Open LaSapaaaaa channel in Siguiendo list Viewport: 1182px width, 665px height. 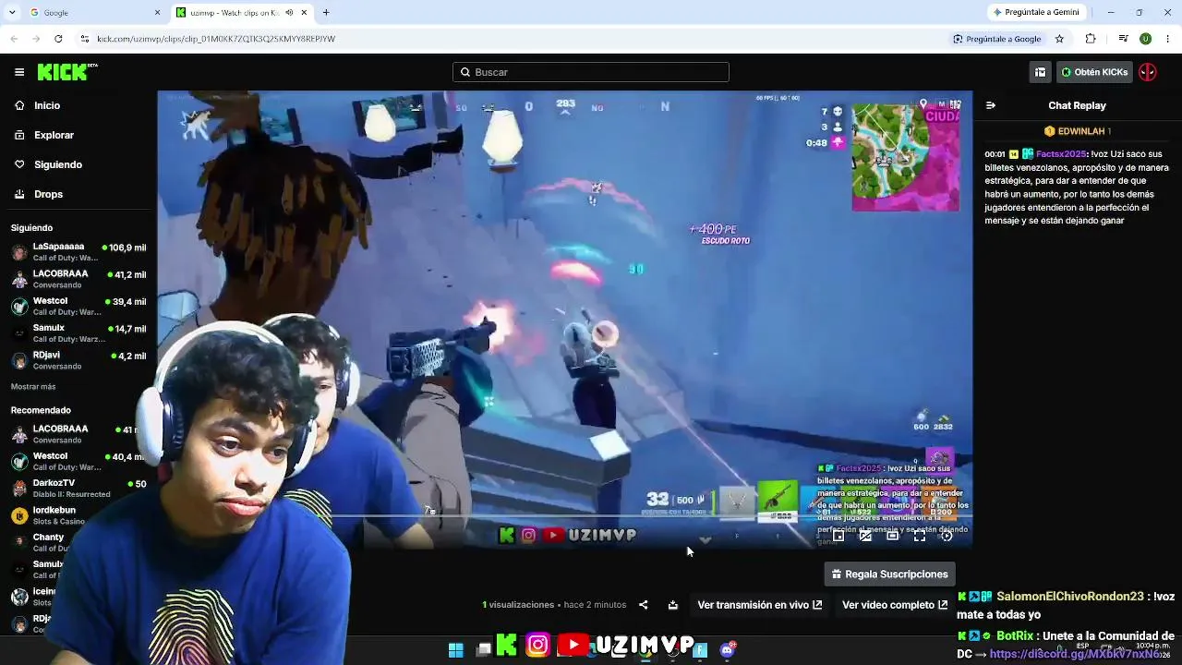[78, 252]
